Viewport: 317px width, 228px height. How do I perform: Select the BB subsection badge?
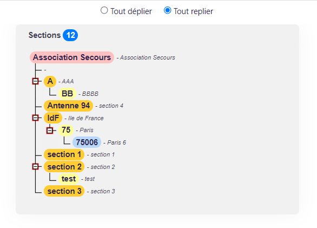click(x=67, y=94)
